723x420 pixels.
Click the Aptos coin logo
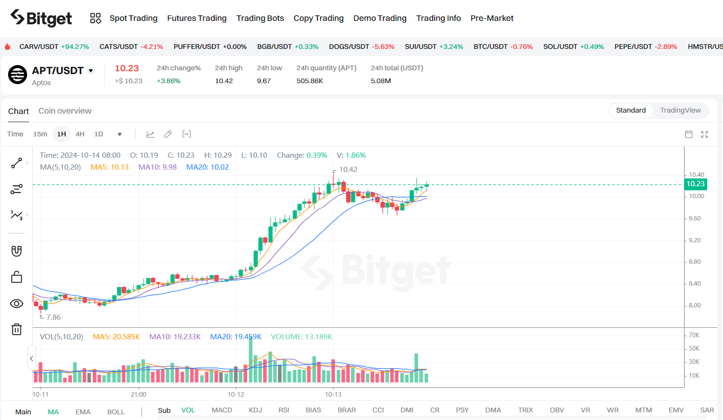18,75
